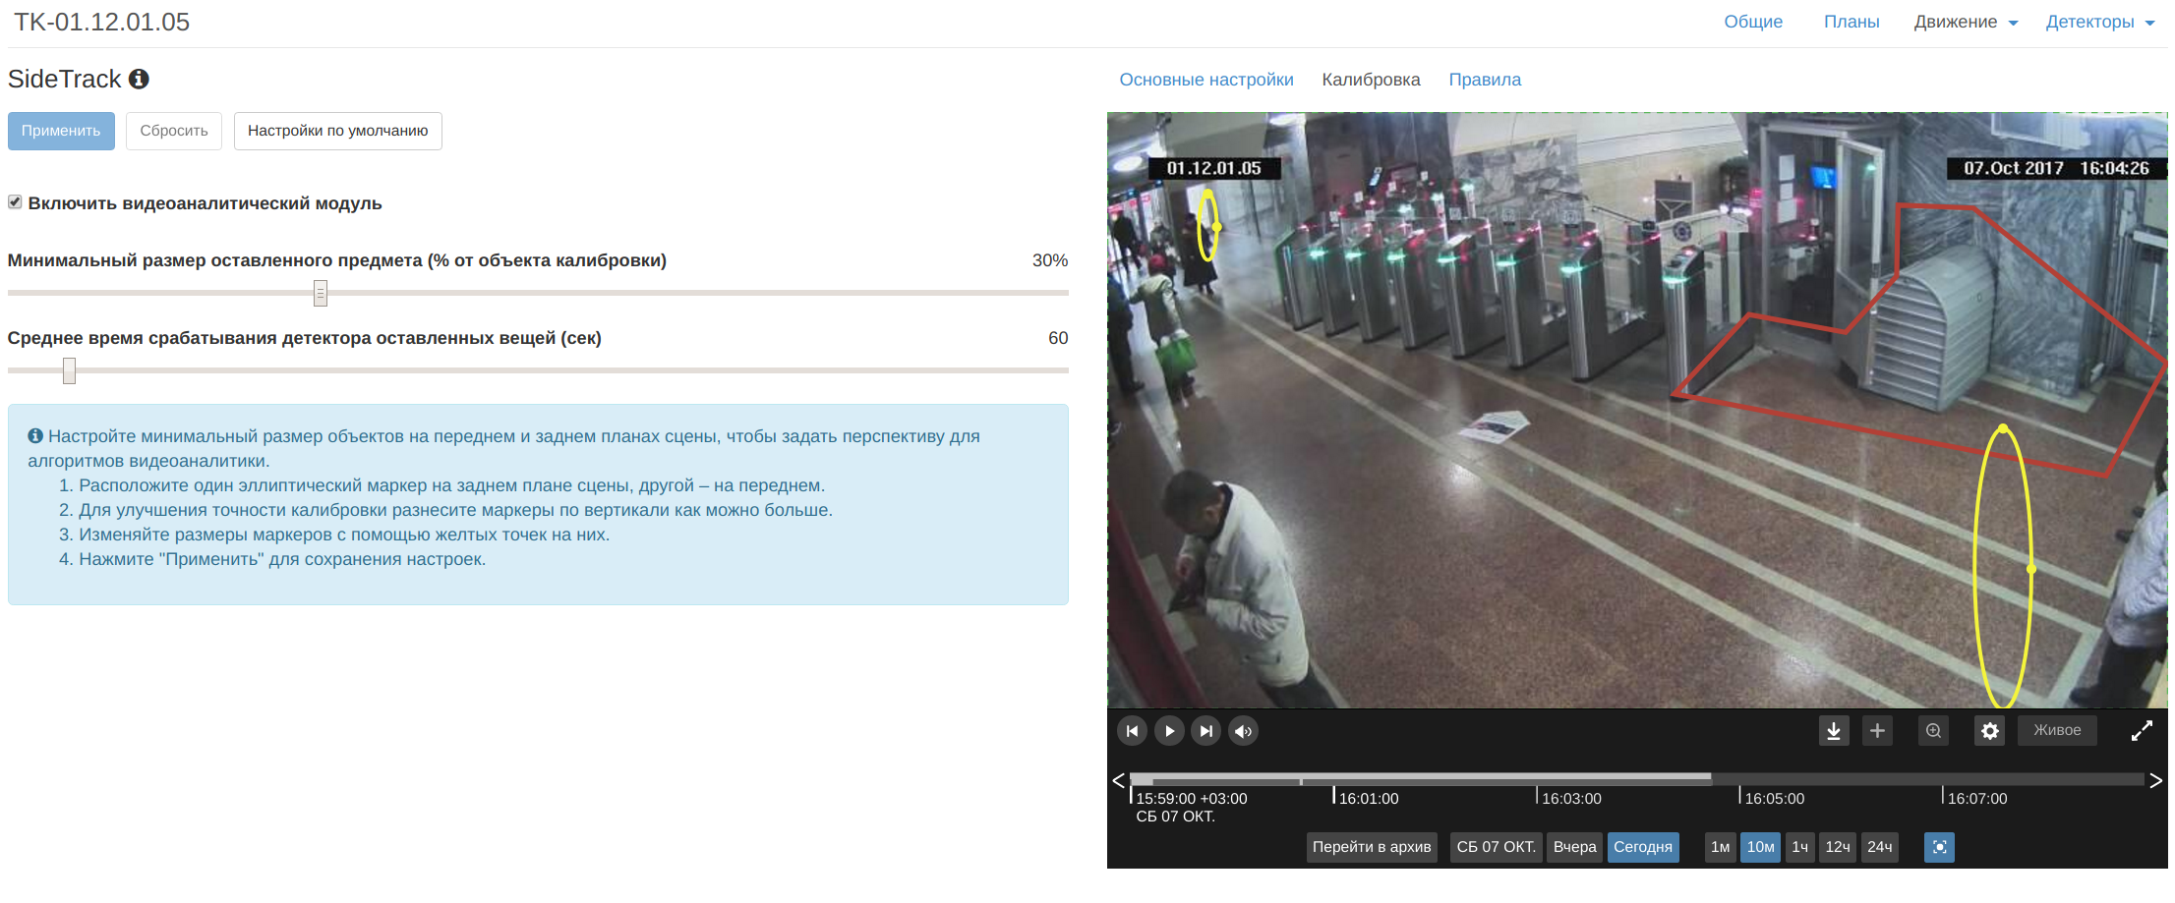Open the SideTrack info icon
The width and height of the screenshot is (2175, 903).
[139, 79]
